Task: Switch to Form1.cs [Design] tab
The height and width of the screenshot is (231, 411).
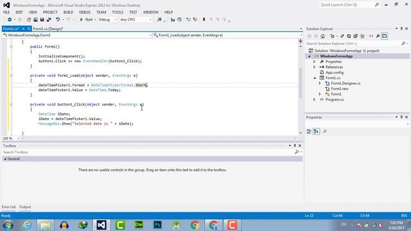Action: pos(48,29)
